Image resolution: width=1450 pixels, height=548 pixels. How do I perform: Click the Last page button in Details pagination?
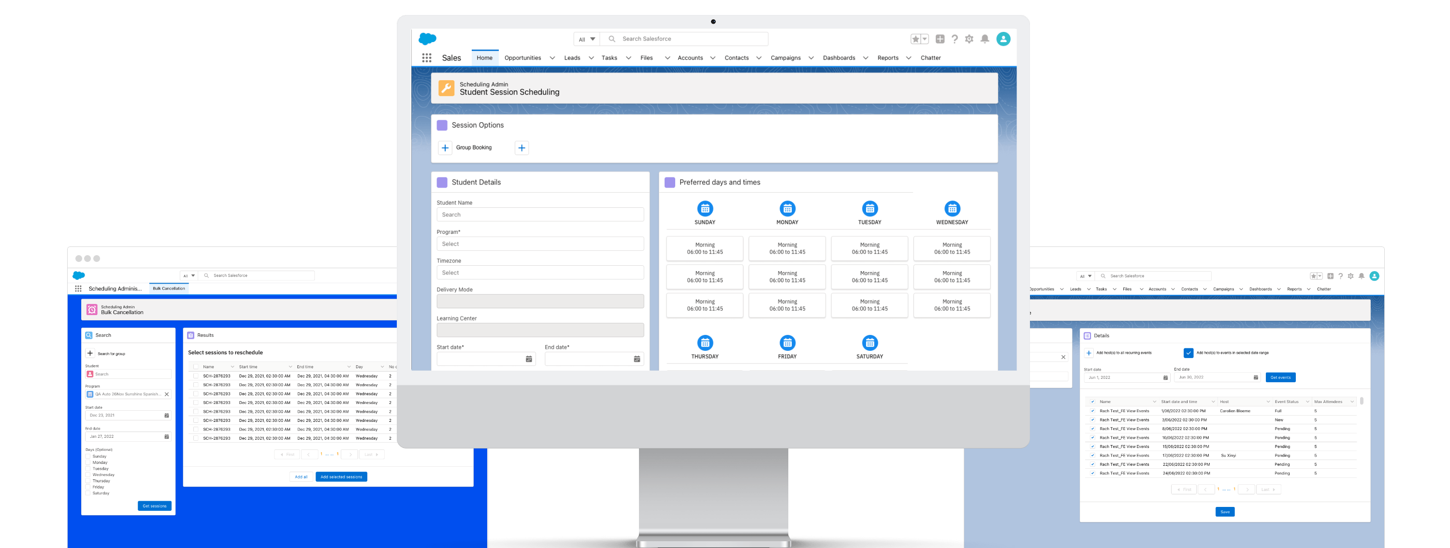(x=1268, y=490)
